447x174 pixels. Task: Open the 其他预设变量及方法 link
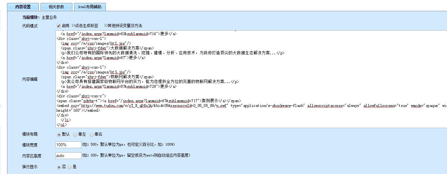(123, 26)
